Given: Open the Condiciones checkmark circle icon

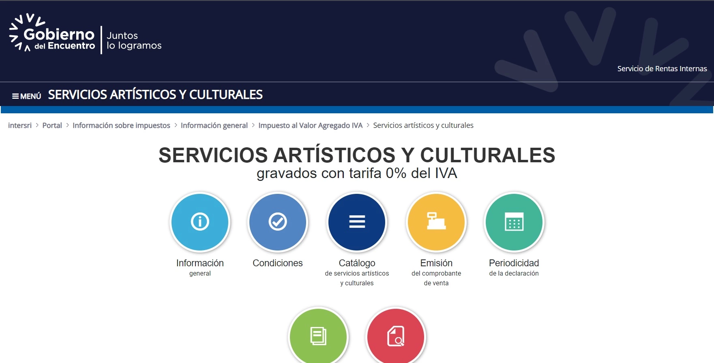Looking at the screenshot, I should [x=278, y=222].
